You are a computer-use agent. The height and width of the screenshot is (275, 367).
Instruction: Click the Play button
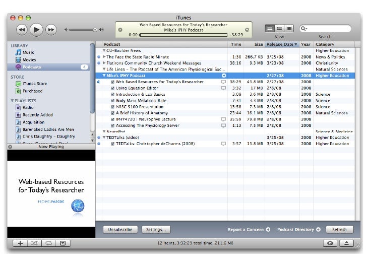[36, 30]
